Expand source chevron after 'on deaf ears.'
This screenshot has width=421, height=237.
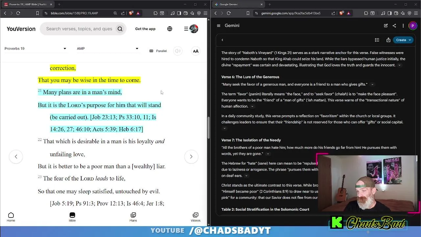coord(246,176)
